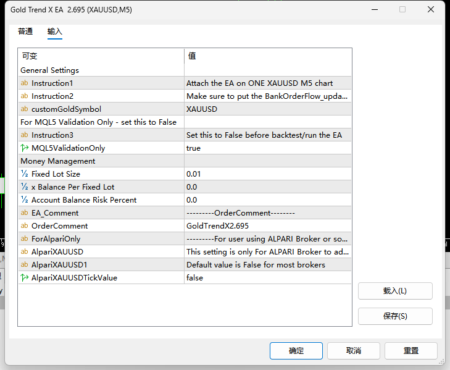
Task: Reset inputs with the 重置 button
Action: coord(411,351)
